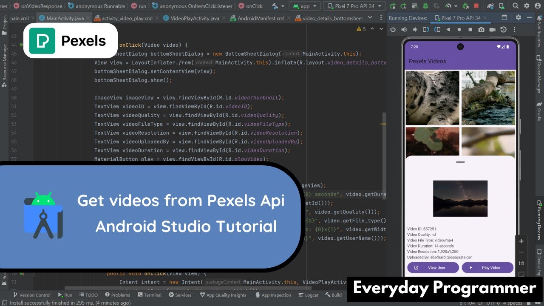Click Apply Code Changes icon
The width and height of the screenshot is (544, 306).
point(414,6)
